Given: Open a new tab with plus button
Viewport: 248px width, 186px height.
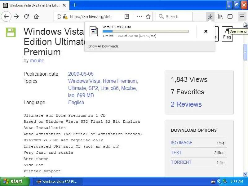Looking at the screenshot, I should tap(74, 5).
